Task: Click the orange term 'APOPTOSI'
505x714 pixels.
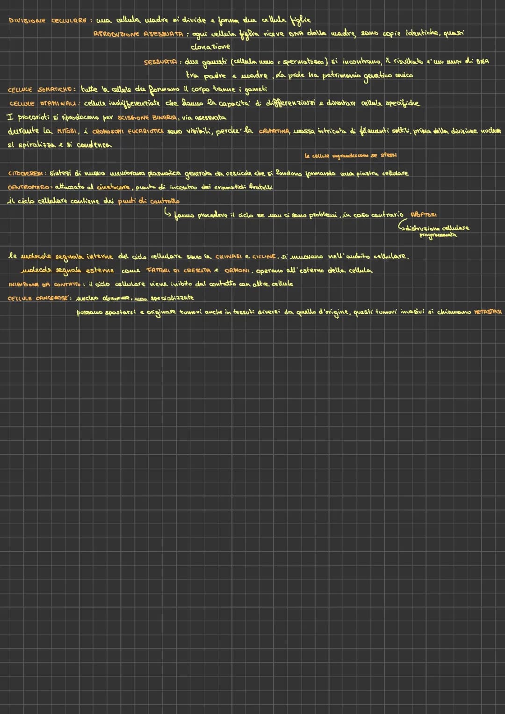Action: point(424,215)
